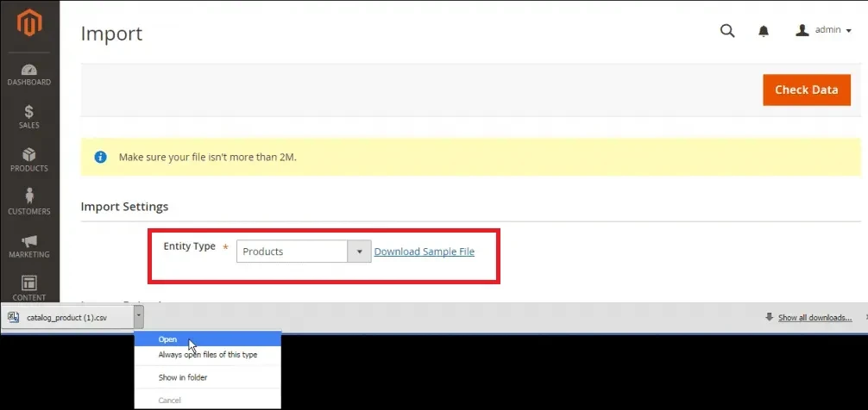This screenshot has width=868, height=410.
Task: Click the Import page heading
Action: click(111, 33)
